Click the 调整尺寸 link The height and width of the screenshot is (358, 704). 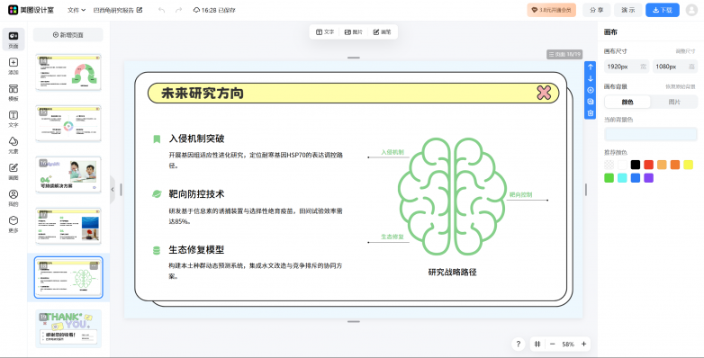685,51
